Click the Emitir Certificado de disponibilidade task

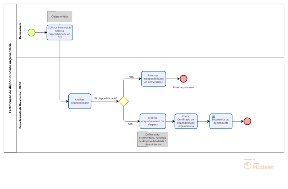point(186,121)
